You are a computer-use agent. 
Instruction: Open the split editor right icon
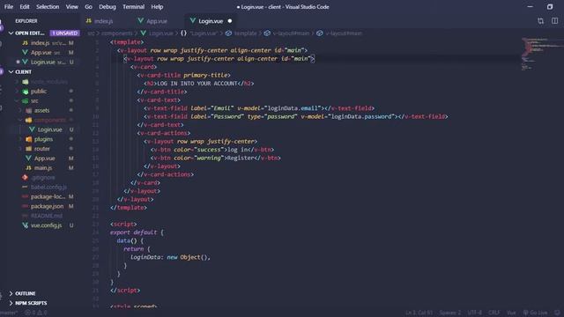554,21
